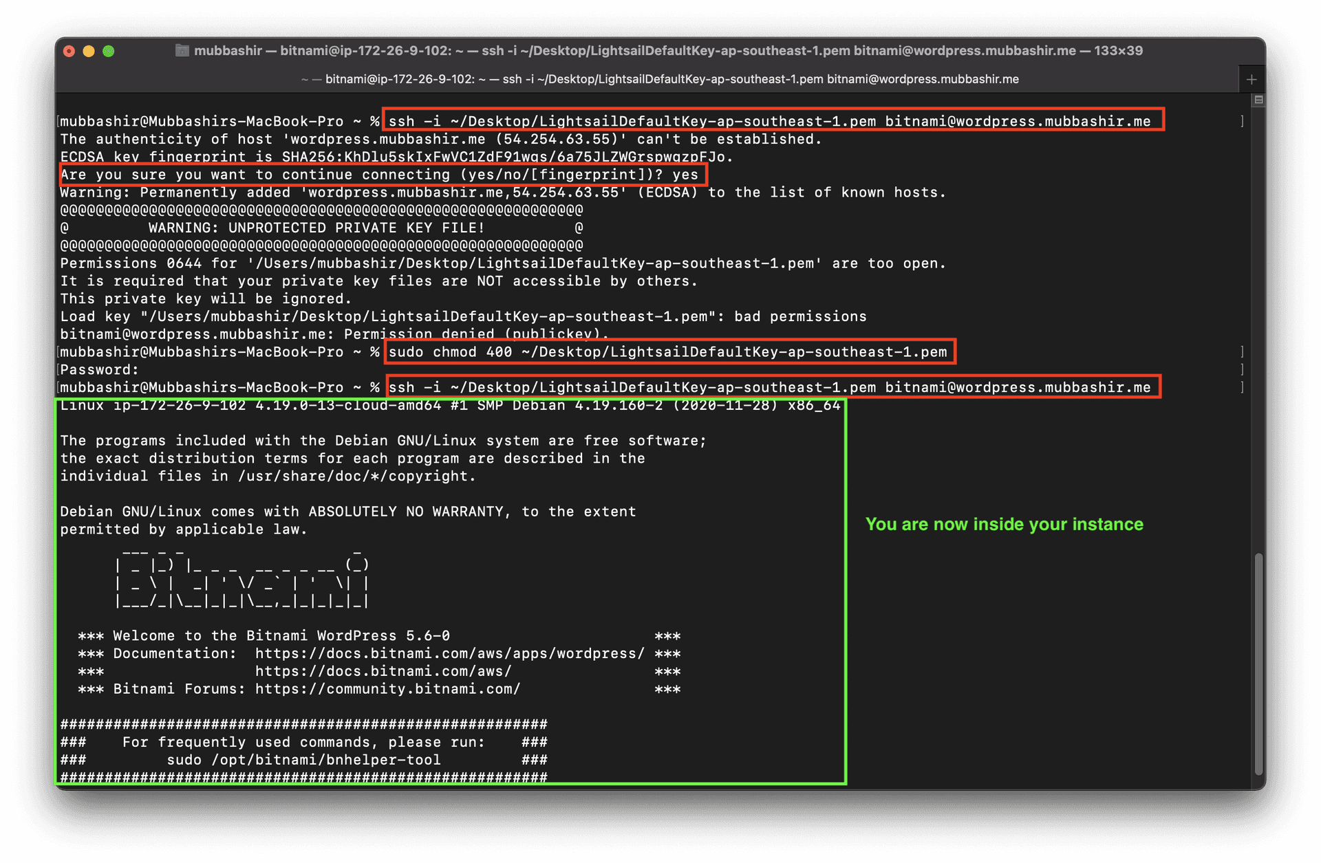Click the 'Bitnami Forums:' label
Screen dimensions: 1321x863
pos(179,690)
